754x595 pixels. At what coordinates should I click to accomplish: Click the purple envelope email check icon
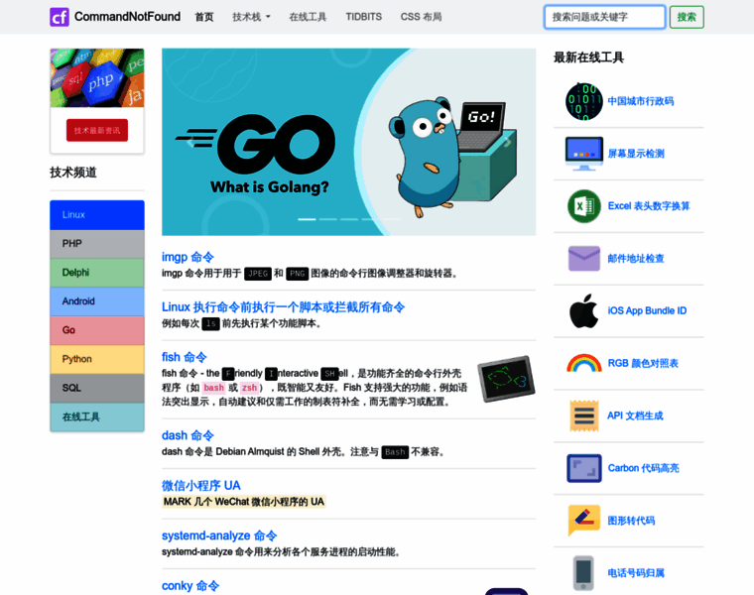click(x=583, y=259)
